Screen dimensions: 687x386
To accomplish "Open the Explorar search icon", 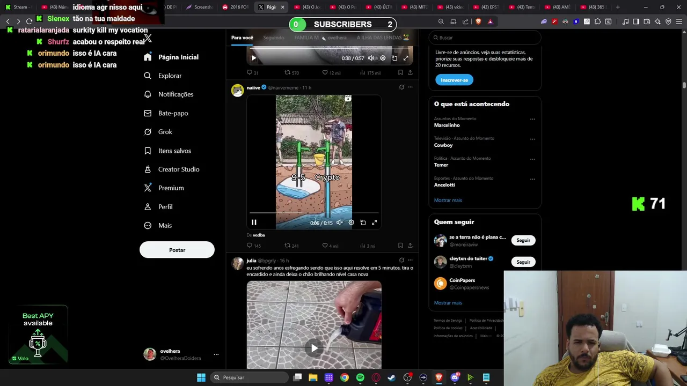I will point(148,76).
